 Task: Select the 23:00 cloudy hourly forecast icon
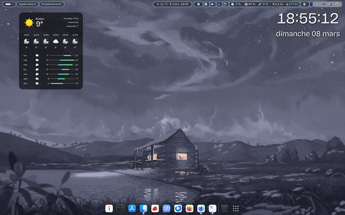point(56,41)
